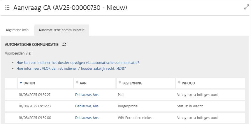Click the Aanvraag CA title heading
This screenshot has width=251, height=124.
click(x=70, y=8)
